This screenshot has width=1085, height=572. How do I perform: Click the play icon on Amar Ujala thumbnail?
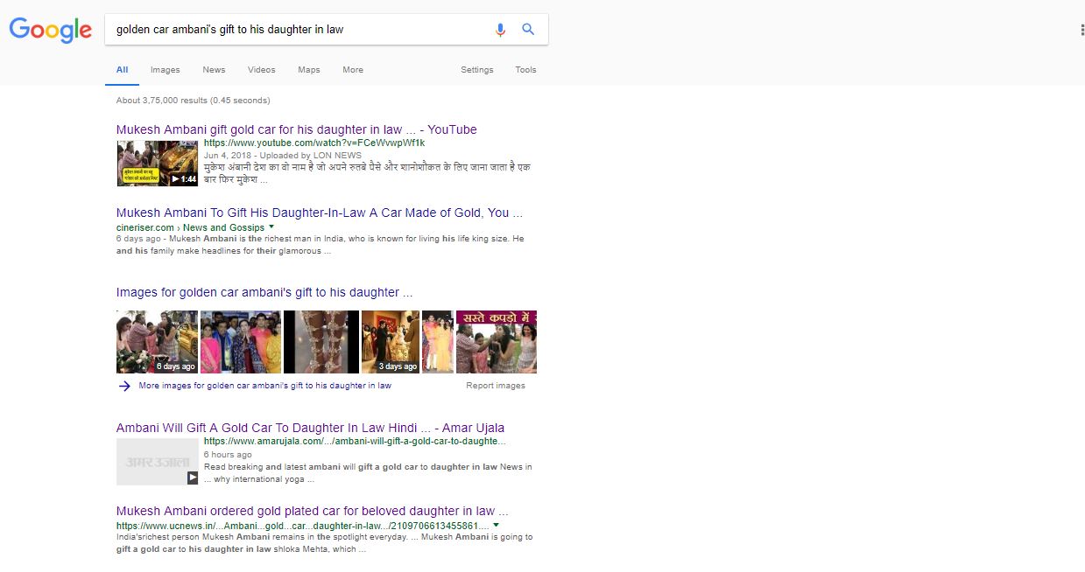point(193,478)
